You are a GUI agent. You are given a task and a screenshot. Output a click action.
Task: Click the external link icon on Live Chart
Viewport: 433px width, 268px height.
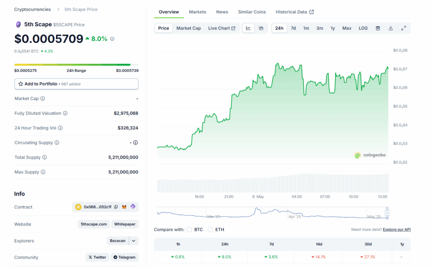pos(233,28)
